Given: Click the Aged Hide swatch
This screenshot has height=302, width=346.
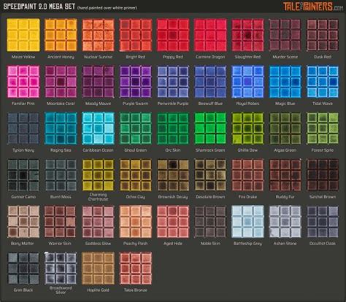Looking at the screenshot, I should 173,222.
